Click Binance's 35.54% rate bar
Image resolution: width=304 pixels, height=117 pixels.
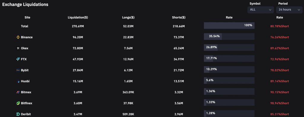click(x=229, y=37)
